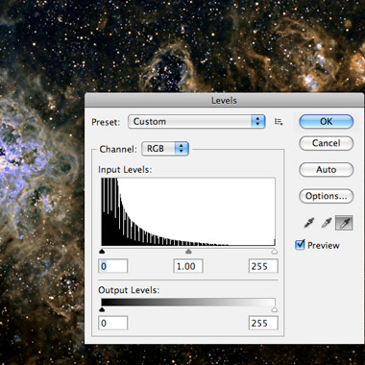Focus the output shadow field showing 0
Viewport: 365px width, 365px height.
coord(113,323)
